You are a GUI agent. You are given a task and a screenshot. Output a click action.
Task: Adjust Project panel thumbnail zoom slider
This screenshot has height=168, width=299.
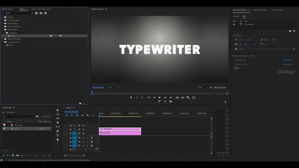pyautogui.click(x=27, y=155)
